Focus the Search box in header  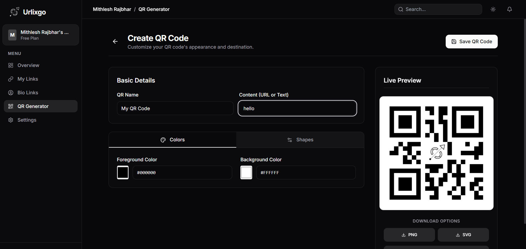[x=438, y=9]
